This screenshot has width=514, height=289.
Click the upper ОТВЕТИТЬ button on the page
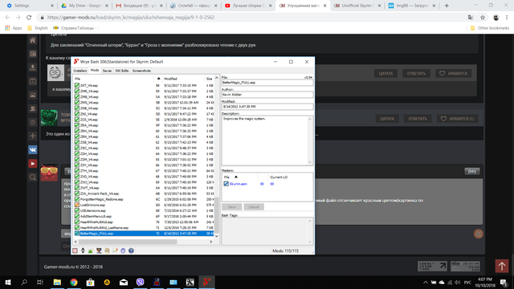(416, 73)
